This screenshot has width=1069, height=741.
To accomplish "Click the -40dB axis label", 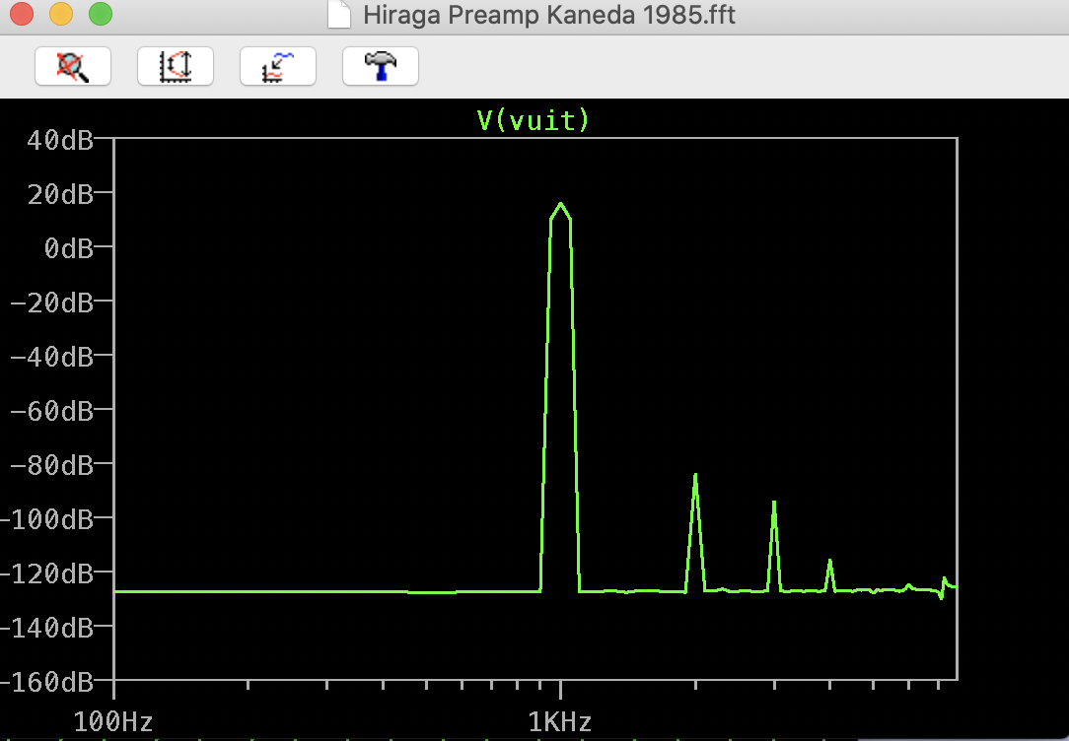I will (x=52, y=357).
